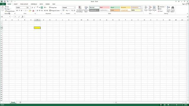Toggle Bottom Align vertical alignment
Image resolution: width=189 pixels, height=106 pixels.
coord(42,7)
